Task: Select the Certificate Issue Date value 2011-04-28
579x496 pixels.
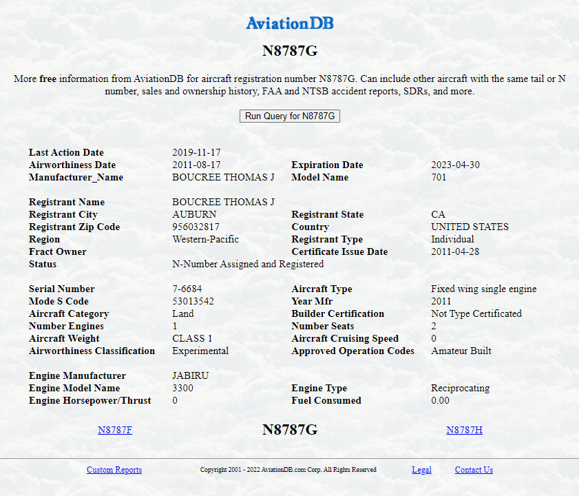Action: tap(455, 251)
